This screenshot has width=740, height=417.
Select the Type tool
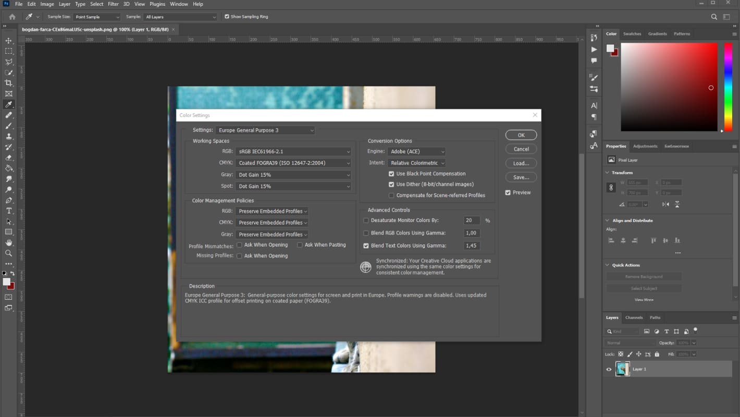tap(8, 211)
